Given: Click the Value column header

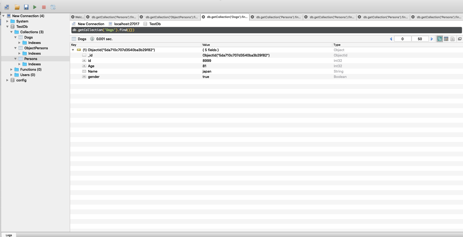Looking at the screenshot, I should coord(267,45).
